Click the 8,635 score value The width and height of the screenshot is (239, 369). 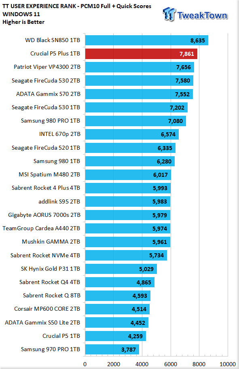click(x=198, y=40)
